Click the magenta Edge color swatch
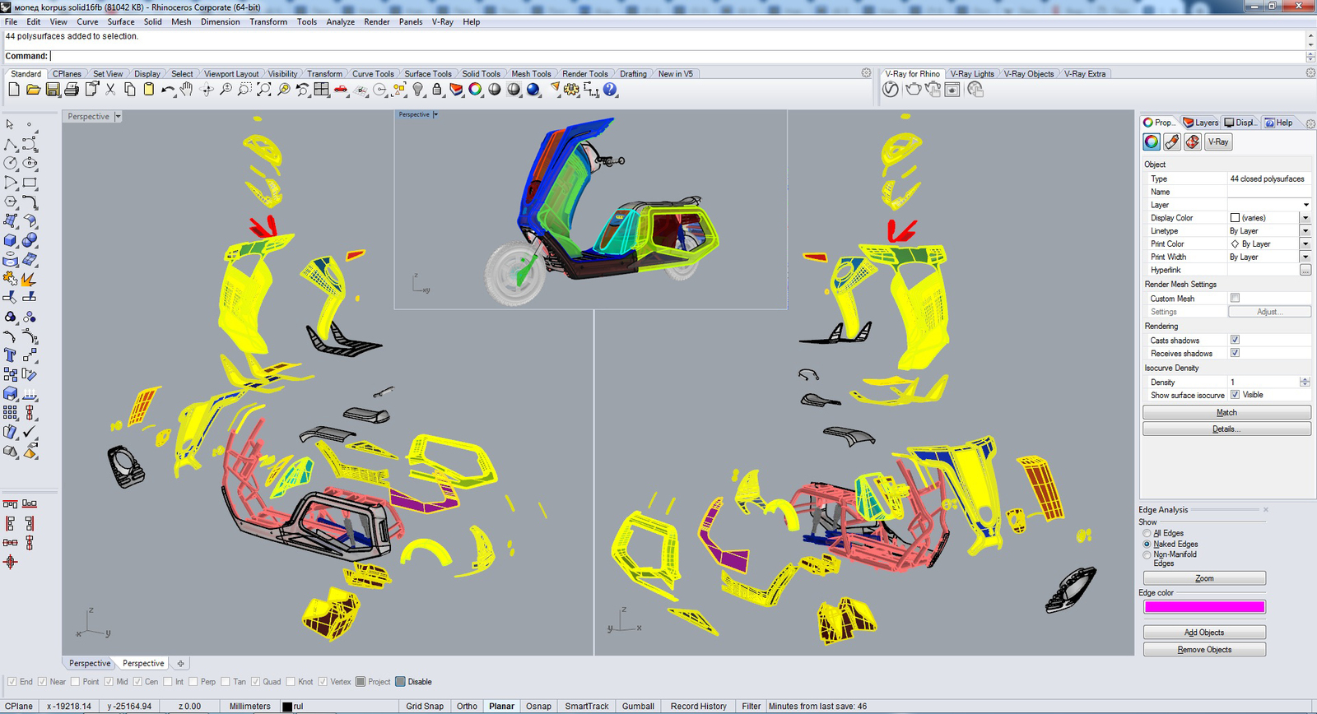 [x=1204, y=607]
